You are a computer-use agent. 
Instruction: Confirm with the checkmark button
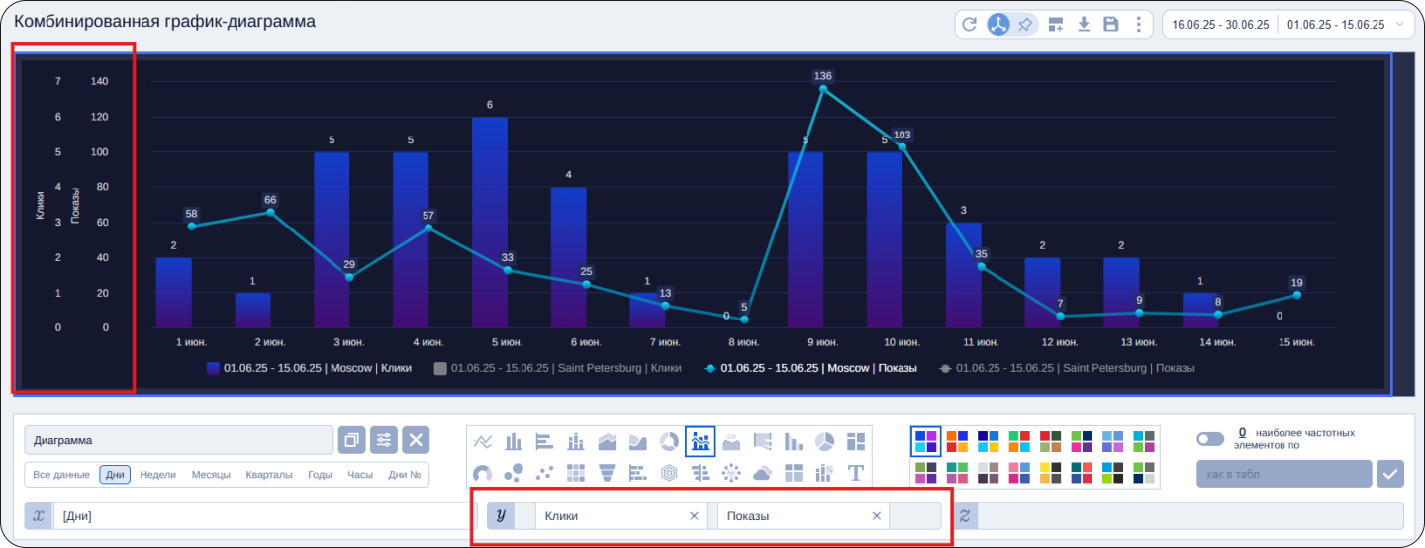[x=1389, y=474]
